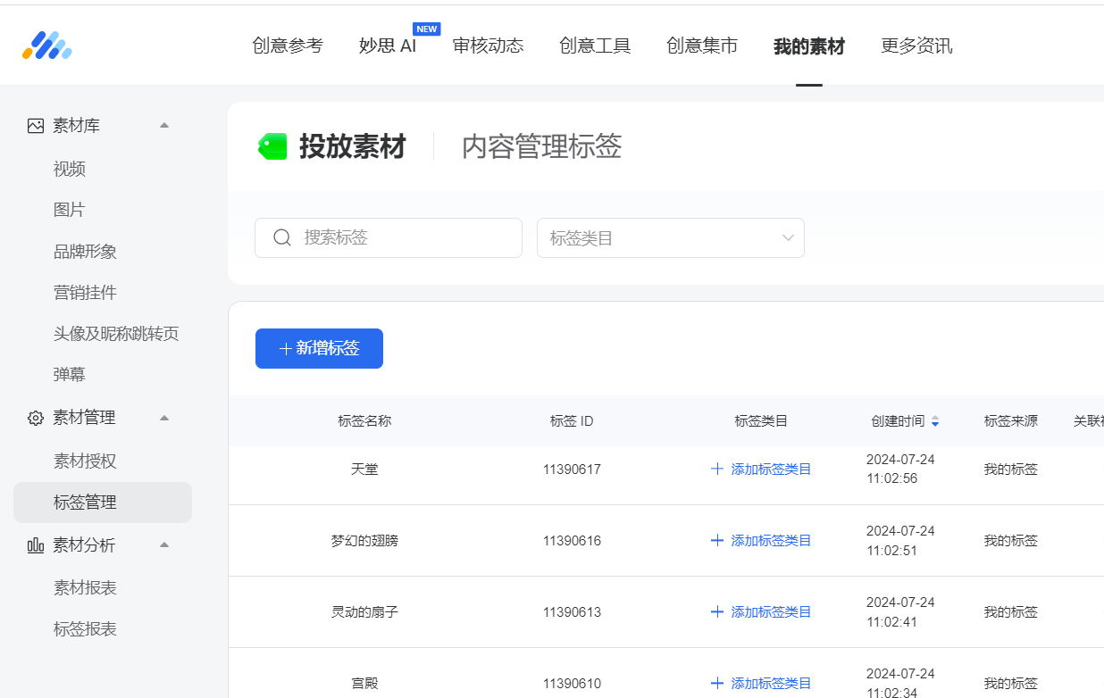Click the image icon beside 素材库
Viewport: 1104px width, 698px height.
tap(36, 126)
